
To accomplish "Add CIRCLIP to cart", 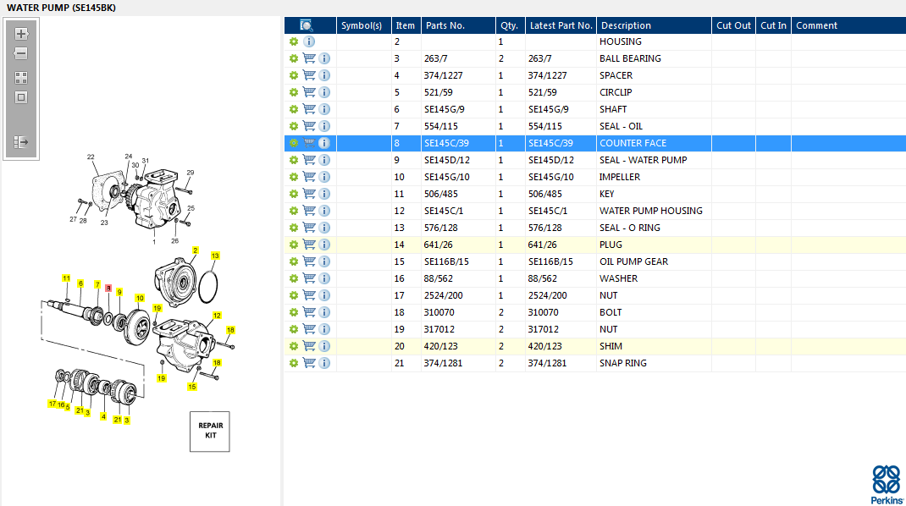I will [309, 92].
